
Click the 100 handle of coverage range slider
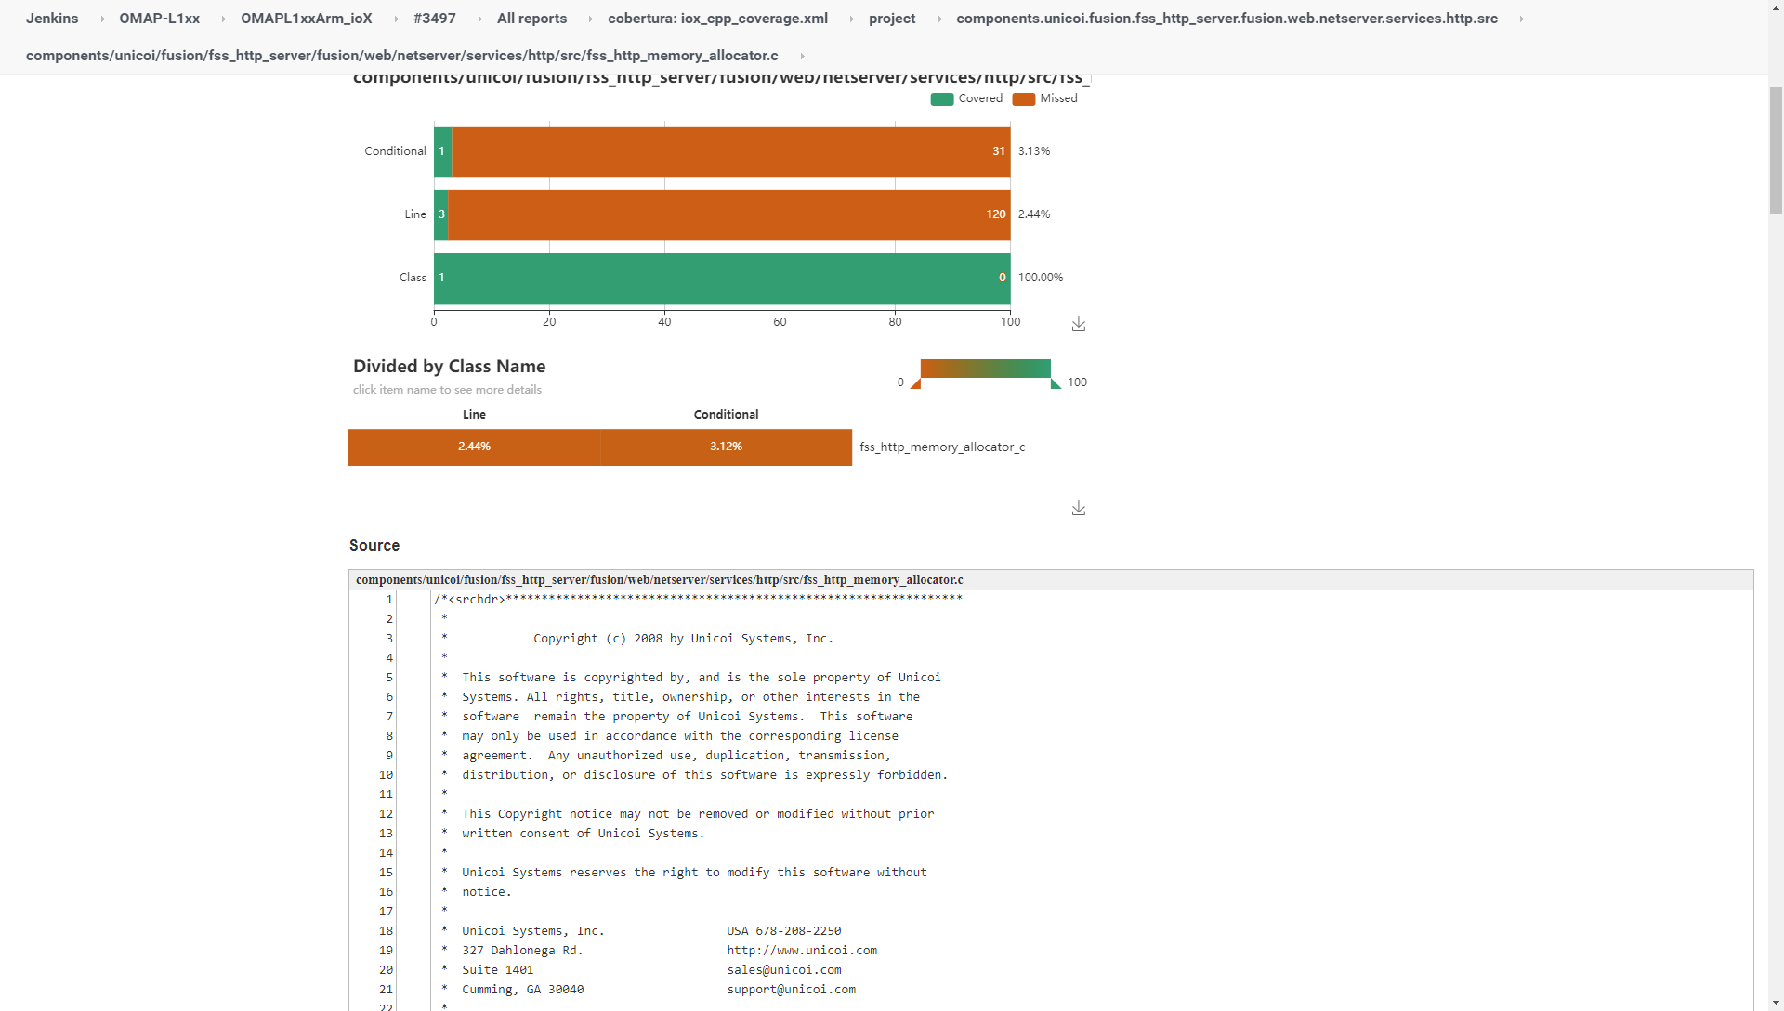pos(1055,383)
